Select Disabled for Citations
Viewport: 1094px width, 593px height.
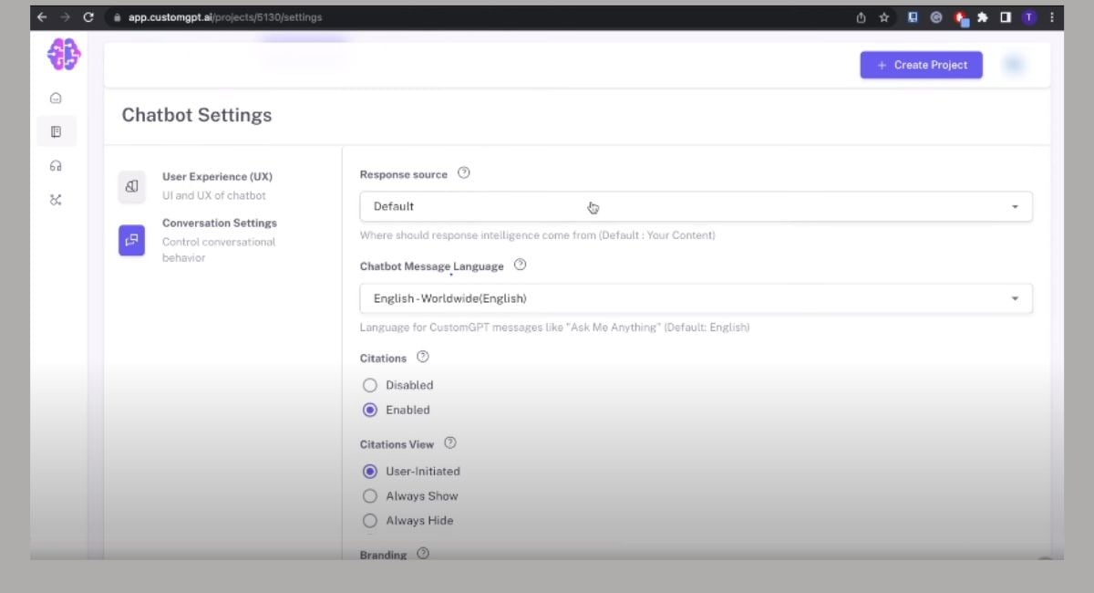pos(370,385)
